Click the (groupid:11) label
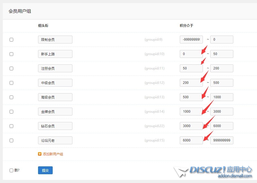The width and height of the screenshot is (257, 183). pos(154,68)
